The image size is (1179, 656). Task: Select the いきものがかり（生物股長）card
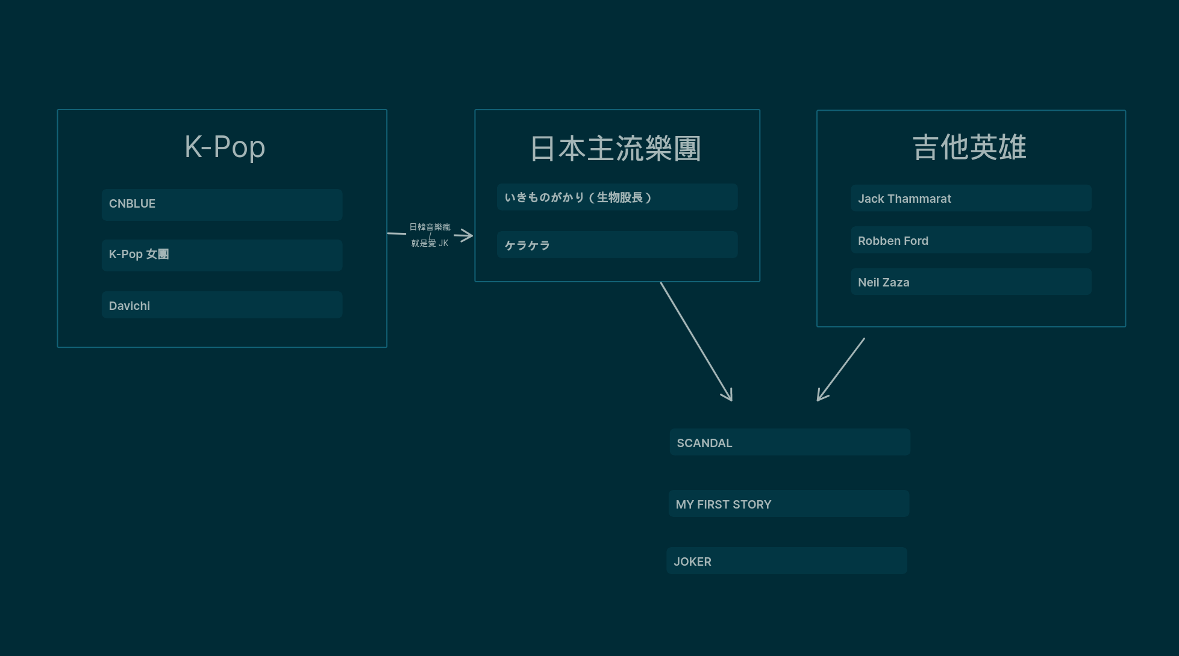(617, 197)
